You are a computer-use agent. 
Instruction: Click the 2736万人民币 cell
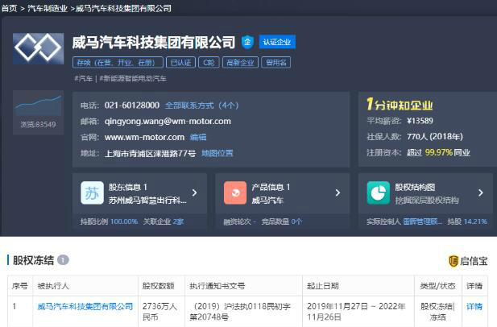point(159,312)
